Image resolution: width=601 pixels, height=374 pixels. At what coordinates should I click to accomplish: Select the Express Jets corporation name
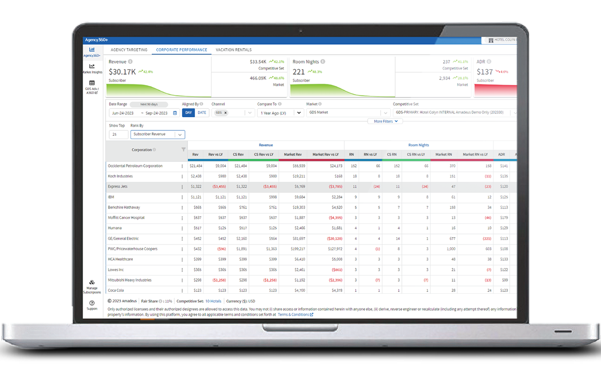117,187
